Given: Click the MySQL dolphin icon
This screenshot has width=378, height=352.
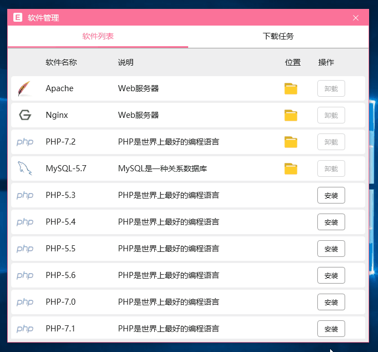Looking at the screenshot, I should 25,168.
